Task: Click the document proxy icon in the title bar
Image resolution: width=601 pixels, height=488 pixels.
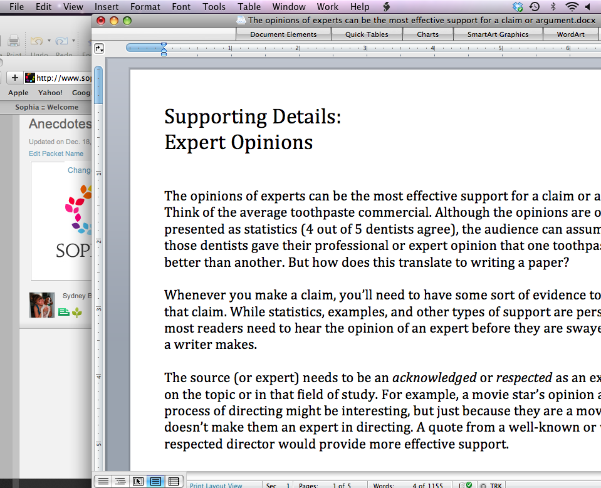Action: [x=241, y=20]
